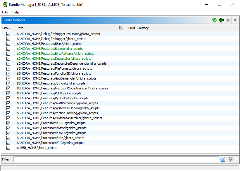Image resolution: width=240 pixels, height=171 pixels.
Task: Open the Edit menu
Action: tap(5, 12)
